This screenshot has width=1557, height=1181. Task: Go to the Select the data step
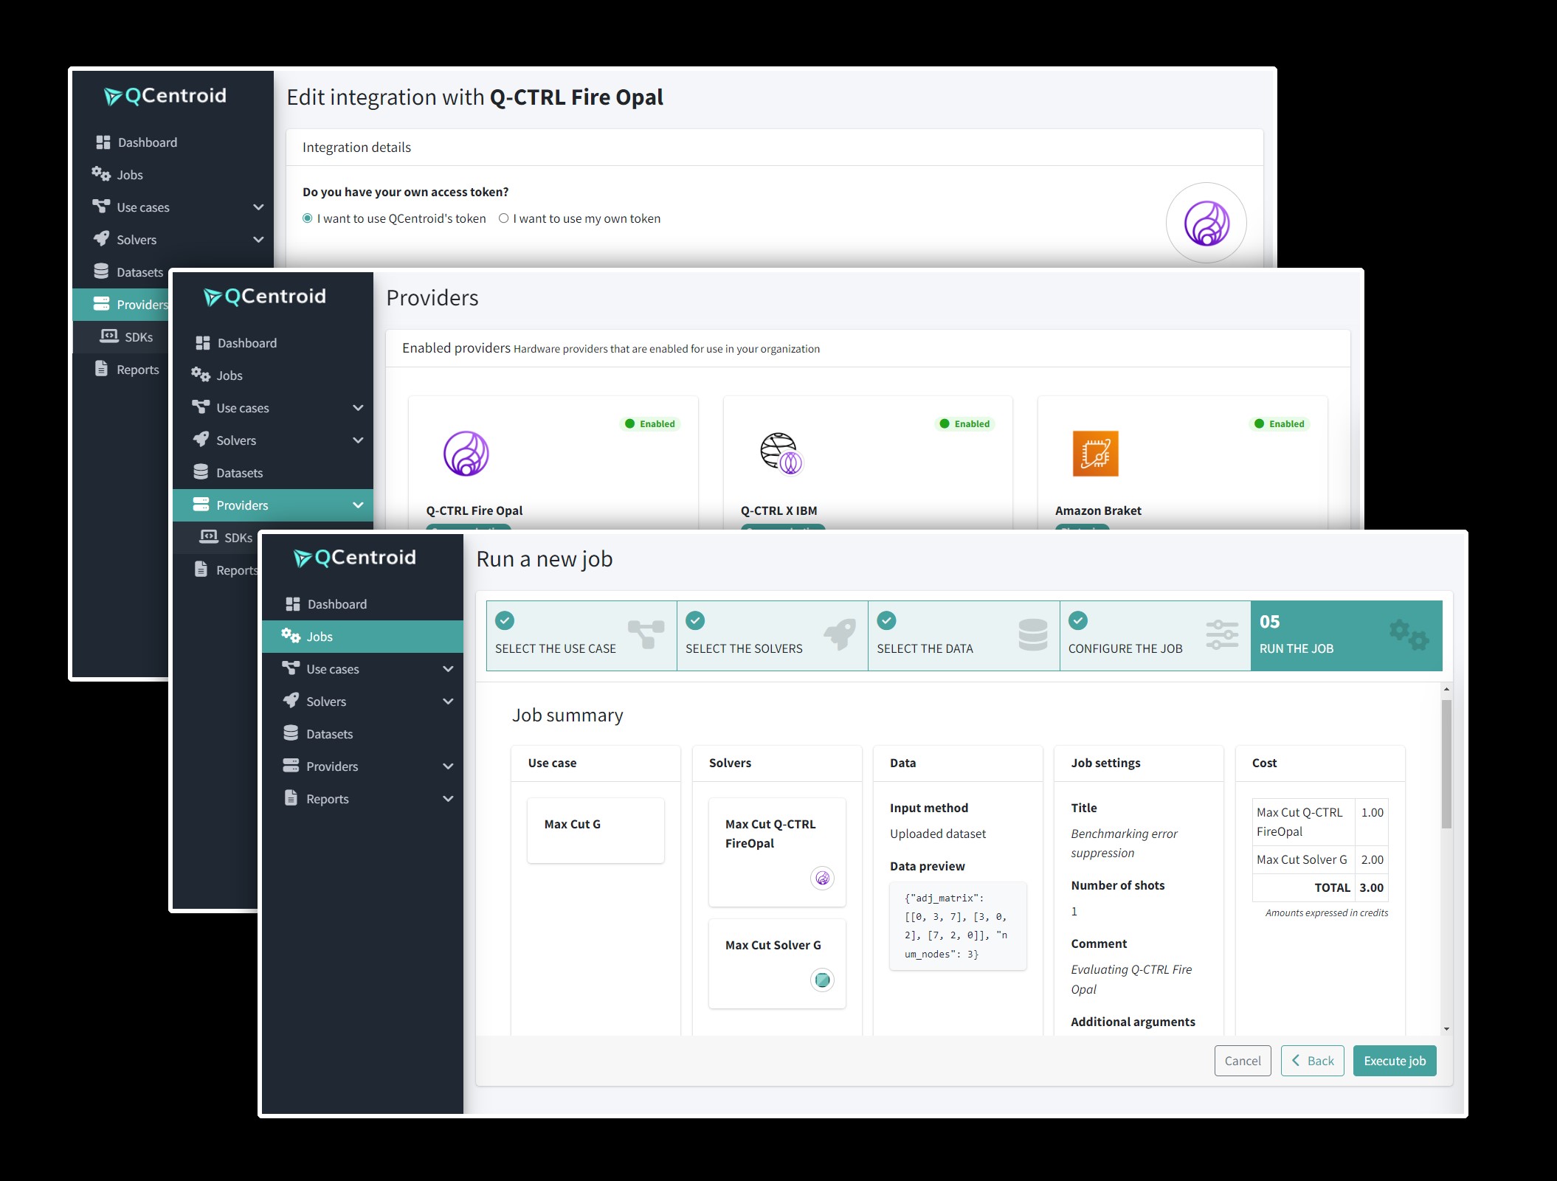964,636
